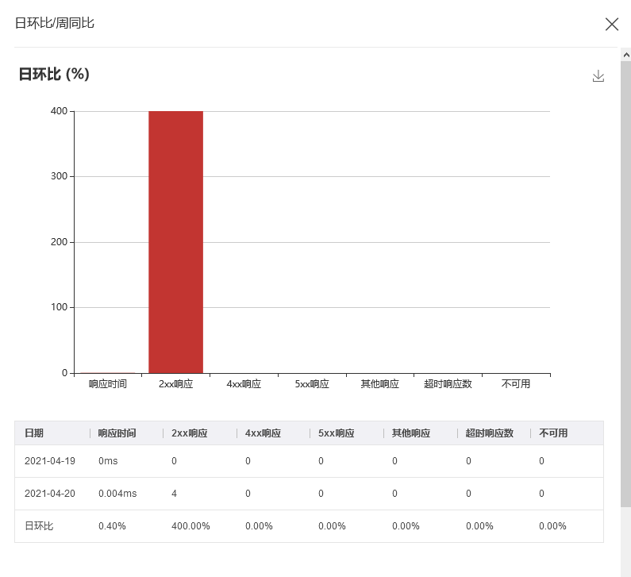Click the scrollbar up arrow

[626, 55]
